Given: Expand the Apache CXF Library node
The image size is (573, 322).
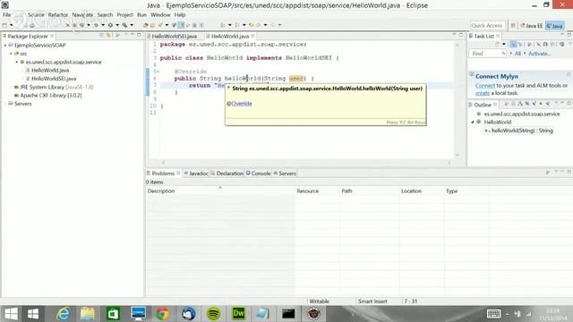Looking at the screenshot, I should [x=11, y=96].
